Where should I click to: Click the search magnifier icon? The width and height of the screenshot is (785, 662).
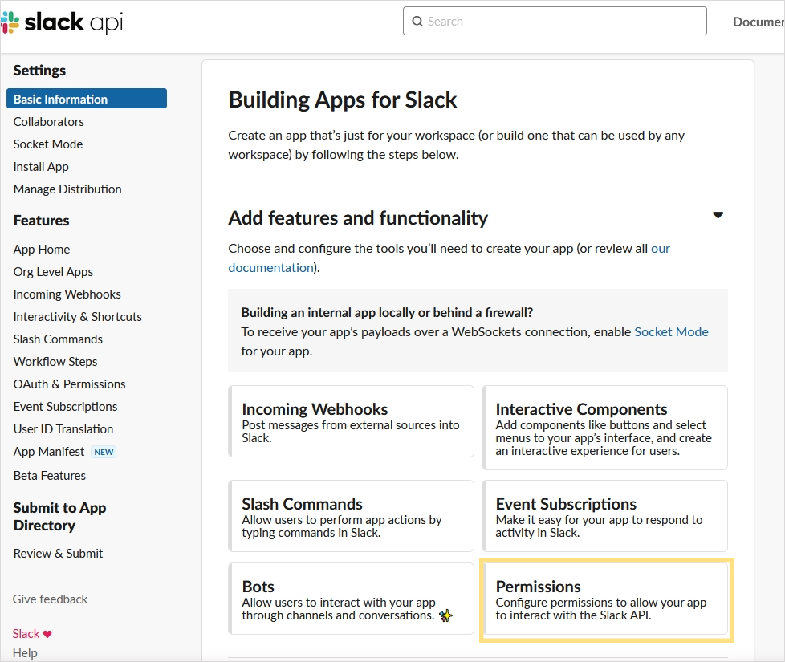click(x=417, y=22)
